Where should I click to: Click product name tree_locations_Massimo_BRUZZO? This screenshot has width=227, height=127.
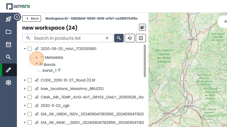72,89
